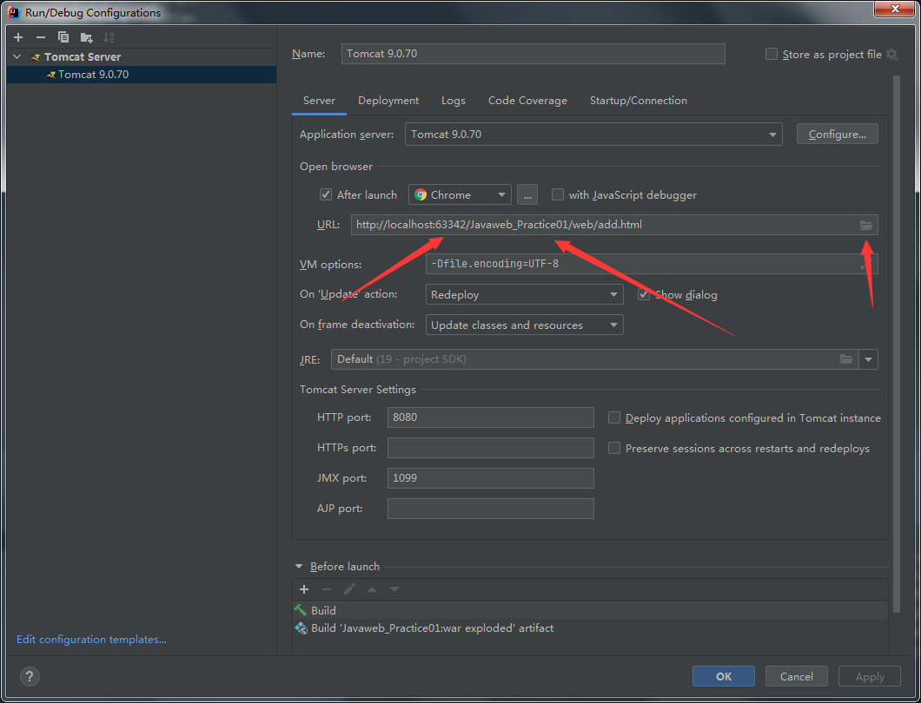The height and width of the screenshot is (703, 921).
Task: Open Application server dropdown
Action: (x=593, y=135)
